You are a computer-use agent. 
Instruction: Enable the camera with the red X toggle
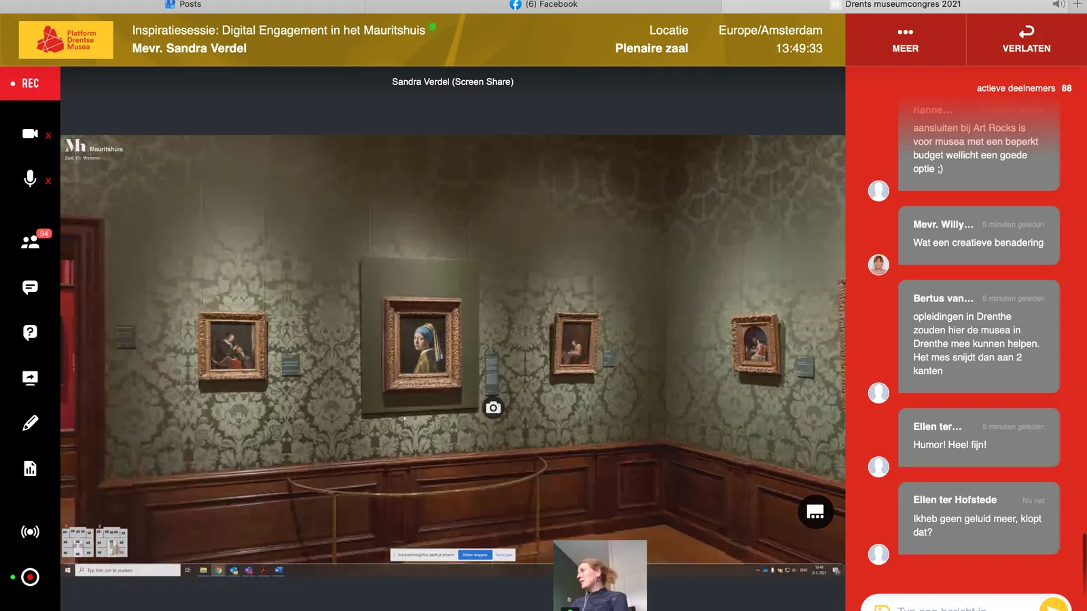click(30, 134)
